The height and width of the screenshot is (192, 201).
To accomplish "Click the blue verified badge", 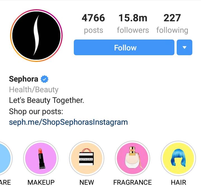I will click(x=44, y=79).
